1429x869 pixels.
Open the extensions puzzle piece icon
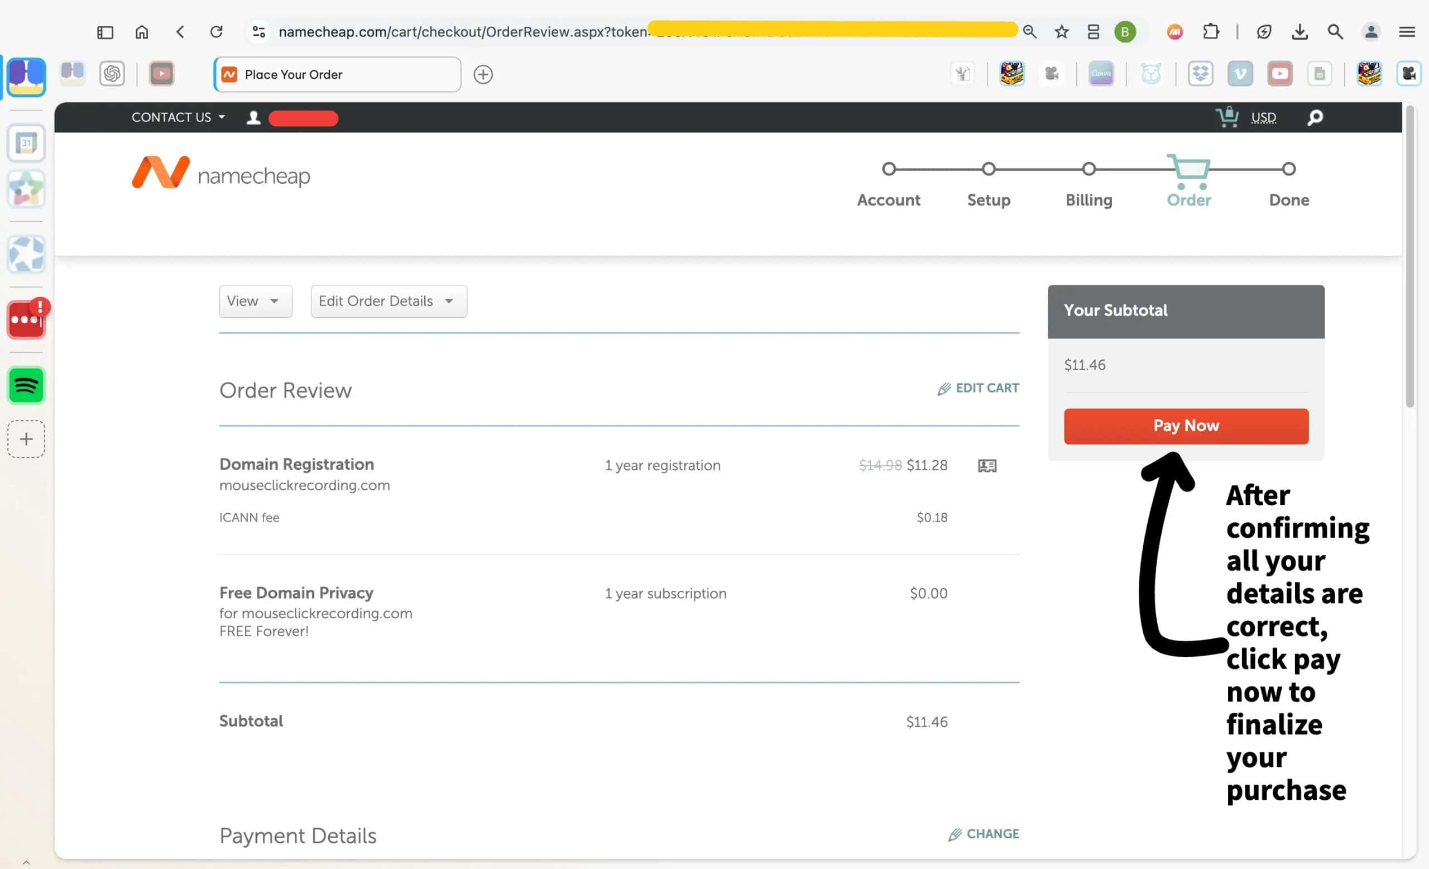point(1210,32)
